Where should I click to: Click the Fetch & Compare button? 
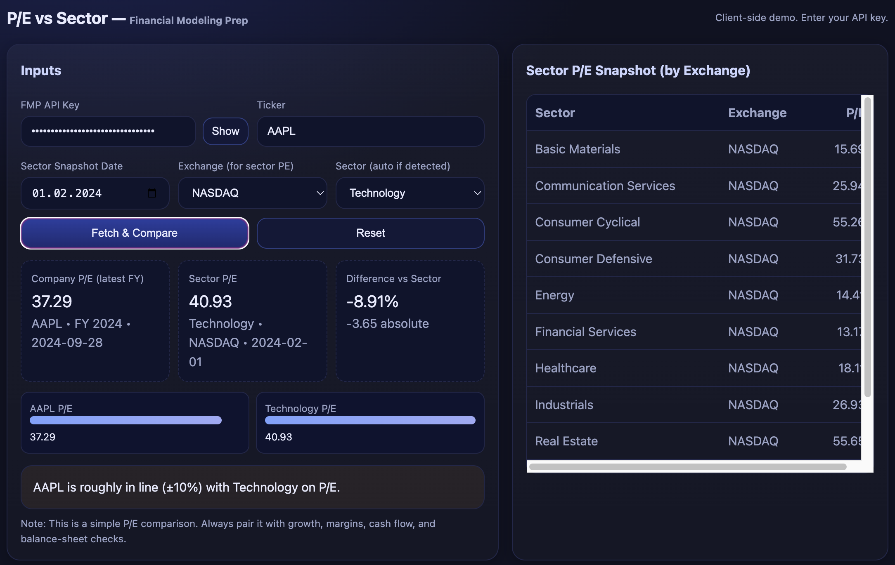(135, 233)
